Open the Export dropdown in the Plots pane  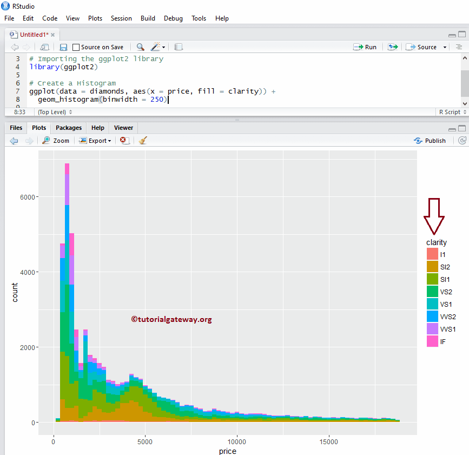coord(95,141)
